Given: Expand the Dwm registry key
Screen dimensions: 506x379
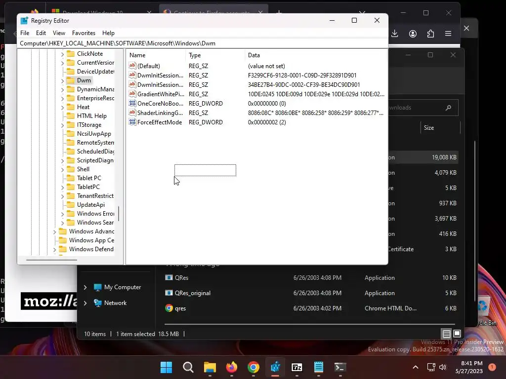Looking at the screenshot, I should pos(62,80).
